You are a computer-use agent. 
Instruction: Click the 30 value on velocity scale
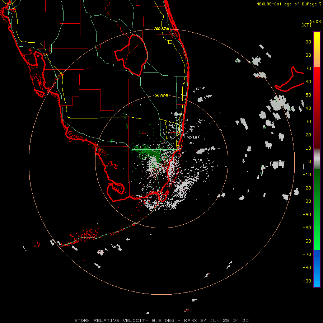[x=308, y=122]
